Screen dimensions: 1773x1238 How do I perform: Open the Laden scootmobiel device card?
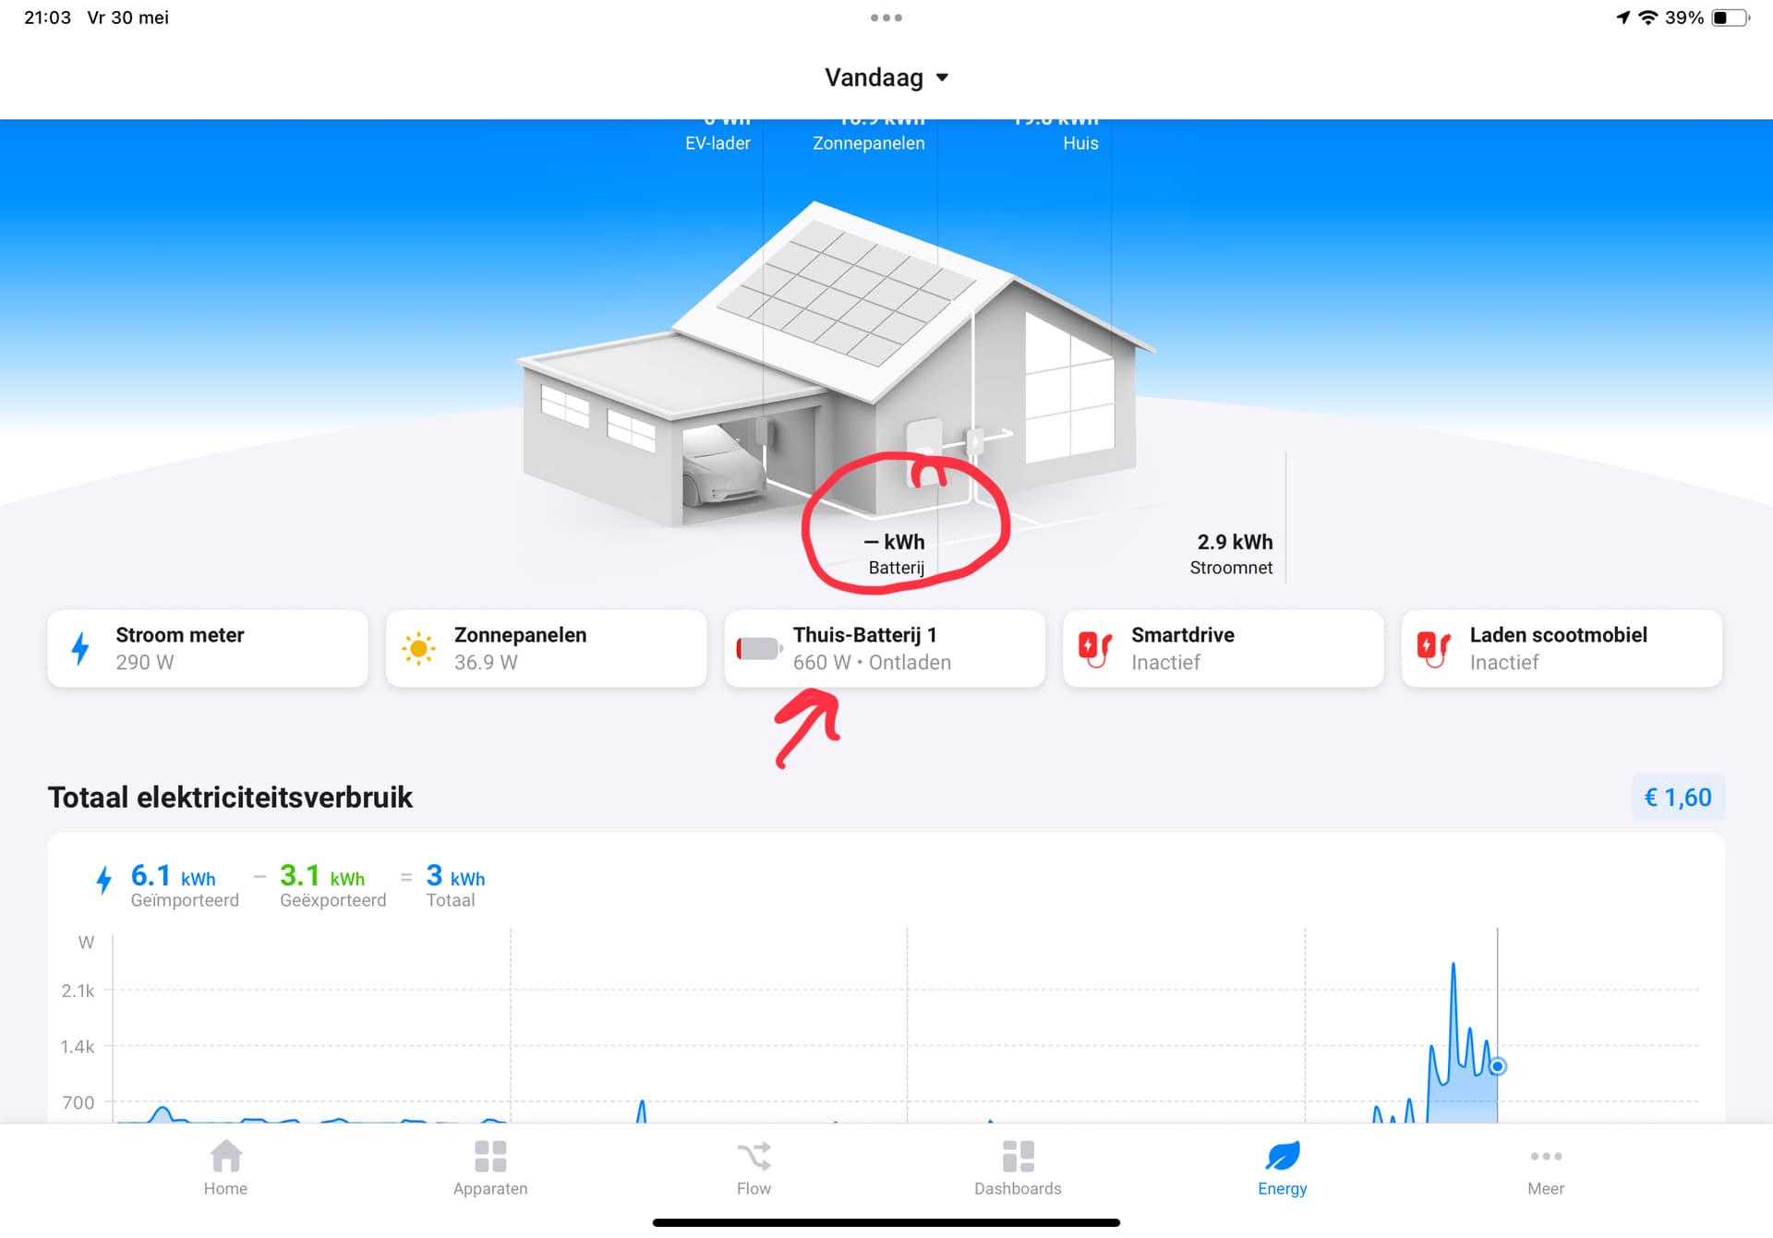pos(1561,648)
